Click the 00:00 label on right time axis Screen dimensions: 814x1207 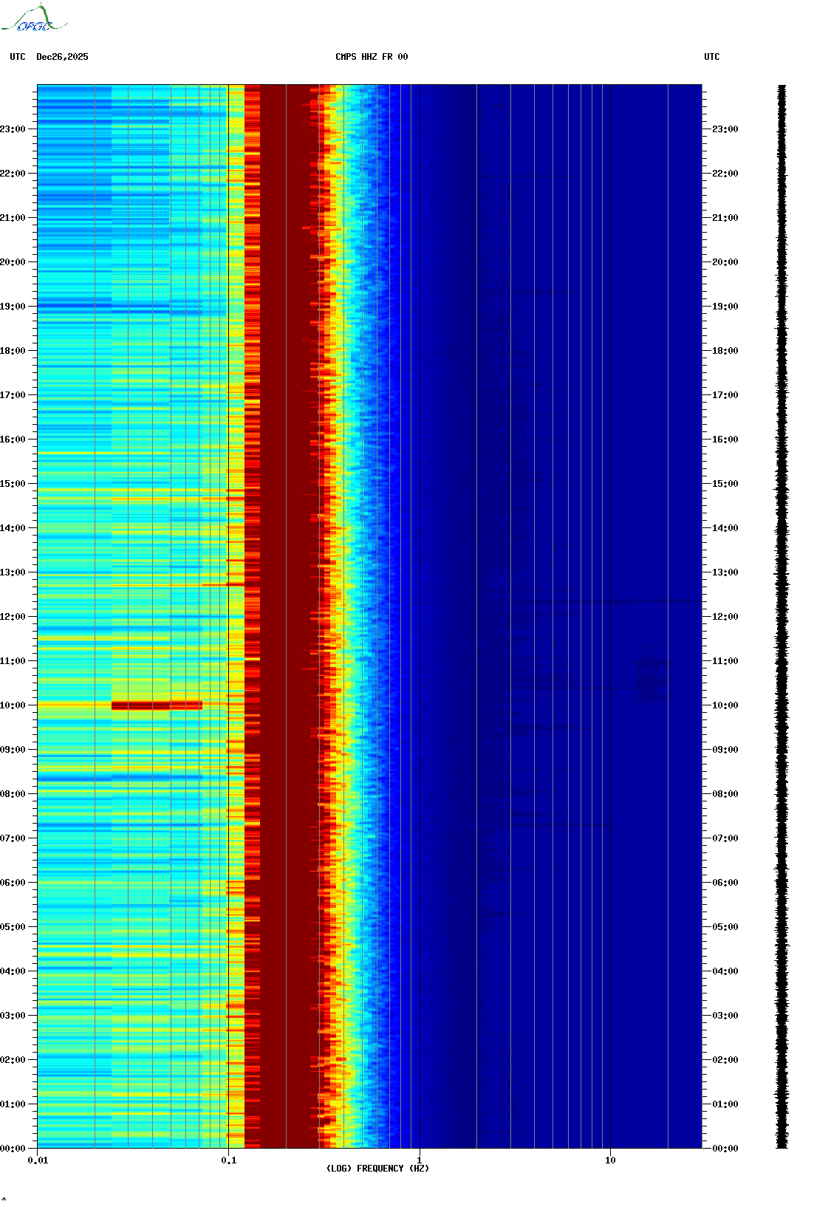725,1149
